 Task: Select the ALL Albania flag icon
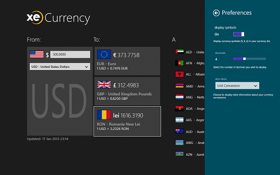(179, 74)
